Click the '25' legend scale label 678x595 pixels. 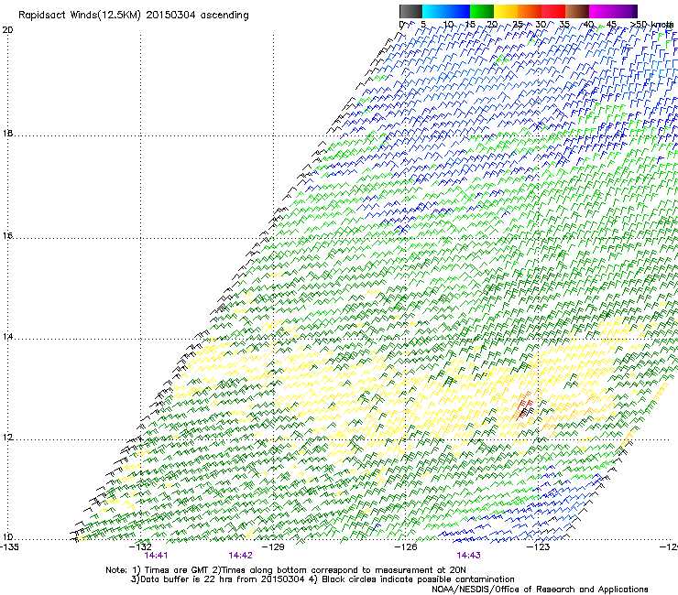tap(517, 24)
